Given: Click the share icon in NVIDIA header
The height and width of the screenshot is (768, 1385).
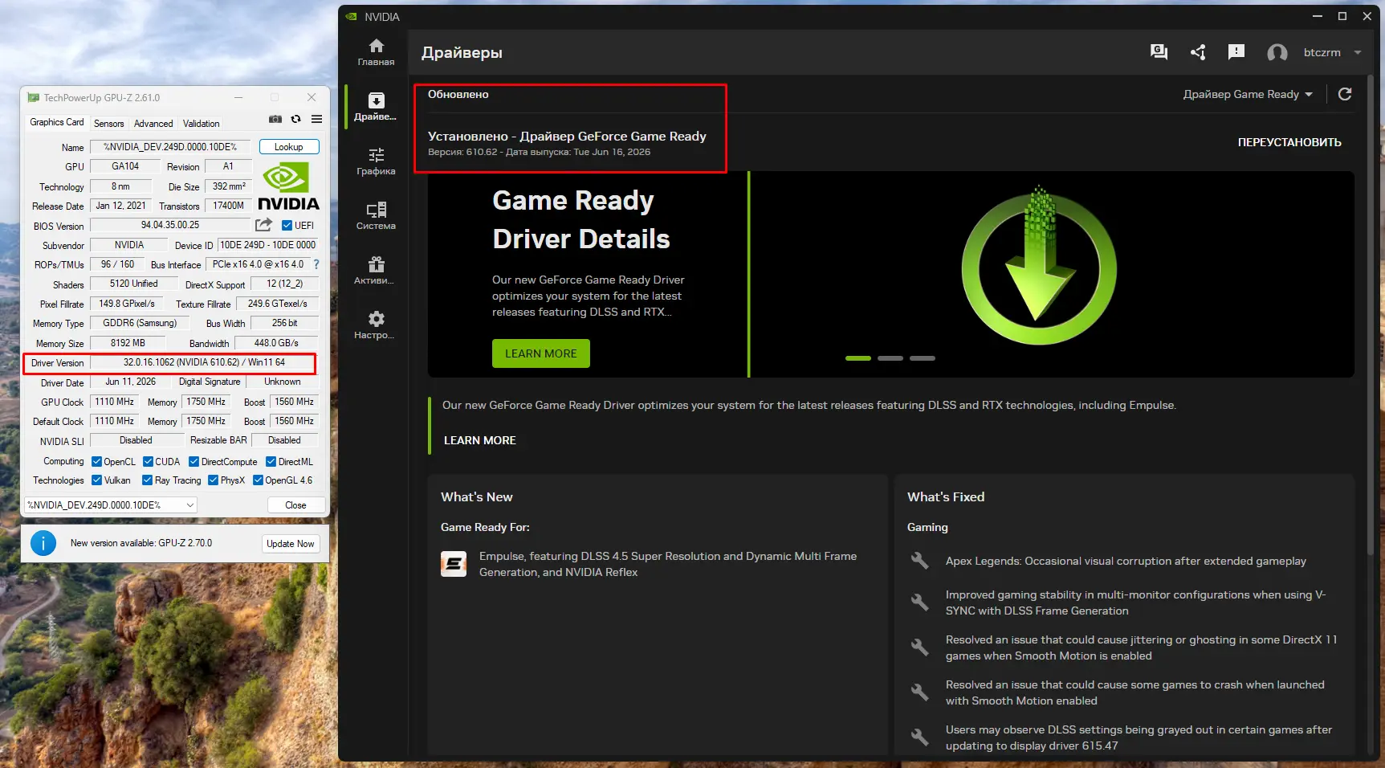Looking at the screenshot, I should coord(1198,52).
